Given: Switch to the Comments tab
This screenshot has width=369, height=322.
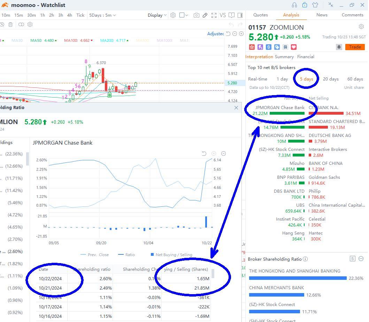Looking at the screenshot, I should 353,15.
